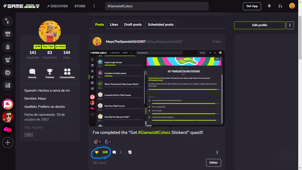Screen dimensions: 302x170
Task: Click the page vertical scrollbar
Action: coord(300,38)
